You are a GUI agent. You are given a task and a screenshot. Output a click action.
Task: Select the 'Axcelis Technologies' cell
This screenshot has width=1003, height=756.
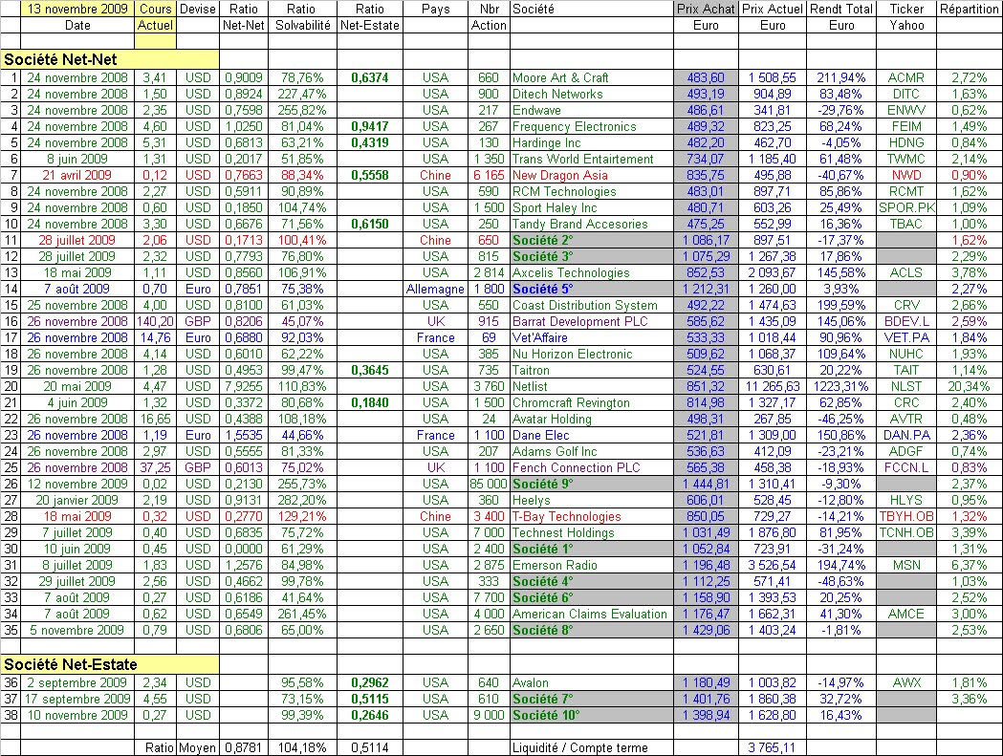pos(592,272)
